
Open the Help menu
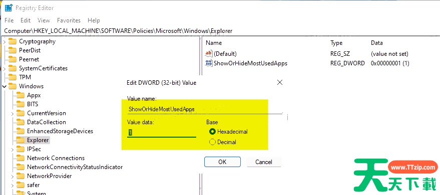click(x=94, y=20)
